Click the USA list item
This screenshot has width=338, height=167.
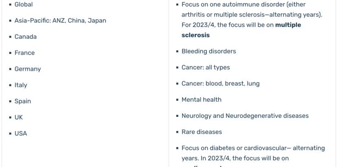pyautogui.click(x=21, y=134)
